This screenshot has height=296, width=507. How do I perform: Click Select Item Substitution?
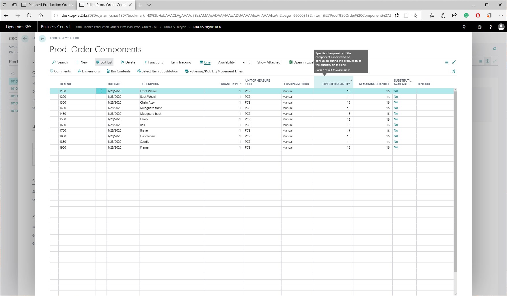[158, 71]
